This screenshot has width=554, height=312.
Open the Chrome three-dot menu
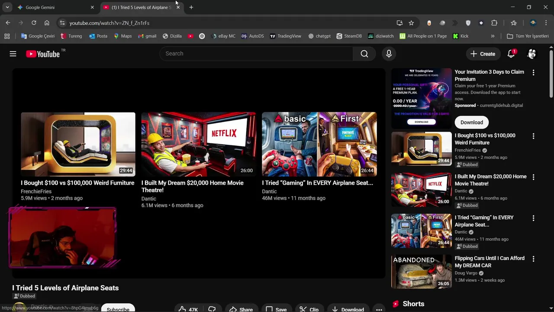coord(546,23)
